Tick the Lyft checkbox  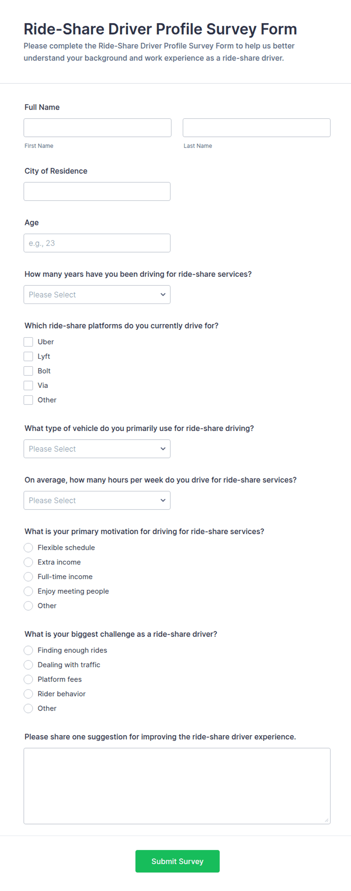coord(28,356)
